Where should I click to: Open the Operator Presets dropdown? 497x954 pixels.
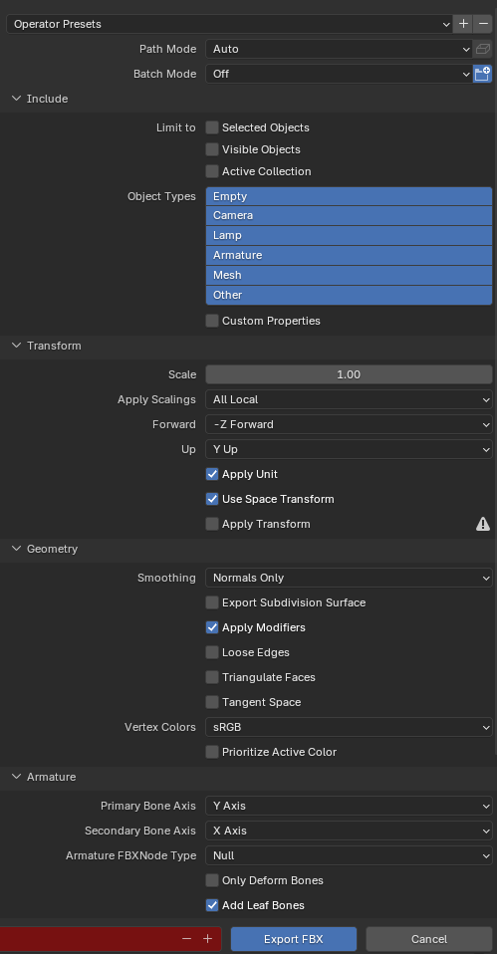[229, 24]
